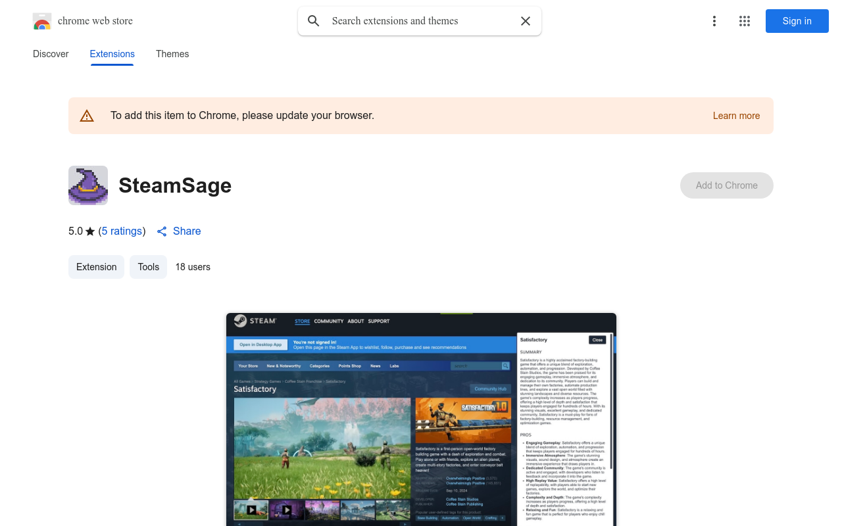Switch to the Discover tab

(x=51, y=54)
